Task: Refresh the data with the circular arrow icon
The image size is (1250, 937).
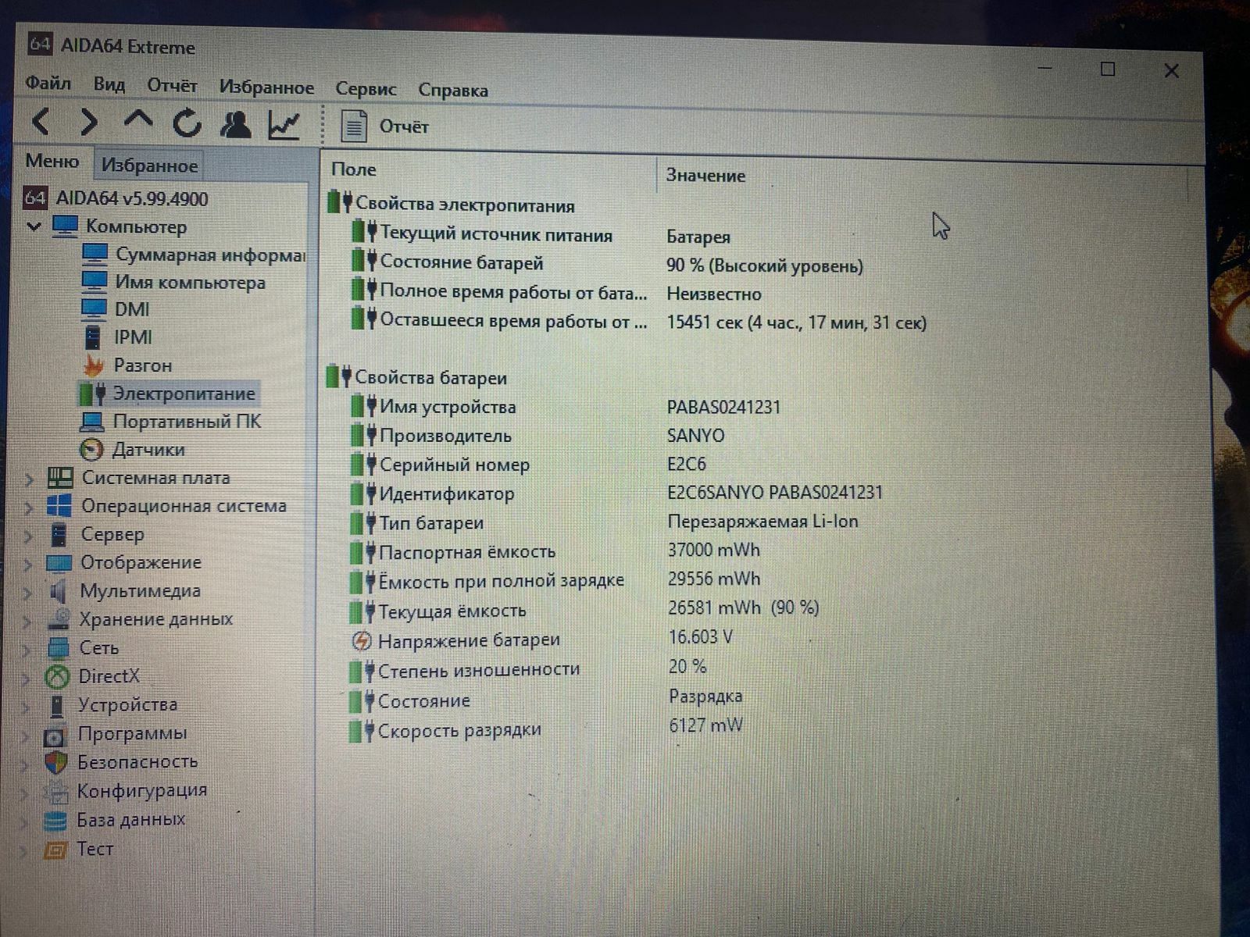Action: [x=187, y=123]
